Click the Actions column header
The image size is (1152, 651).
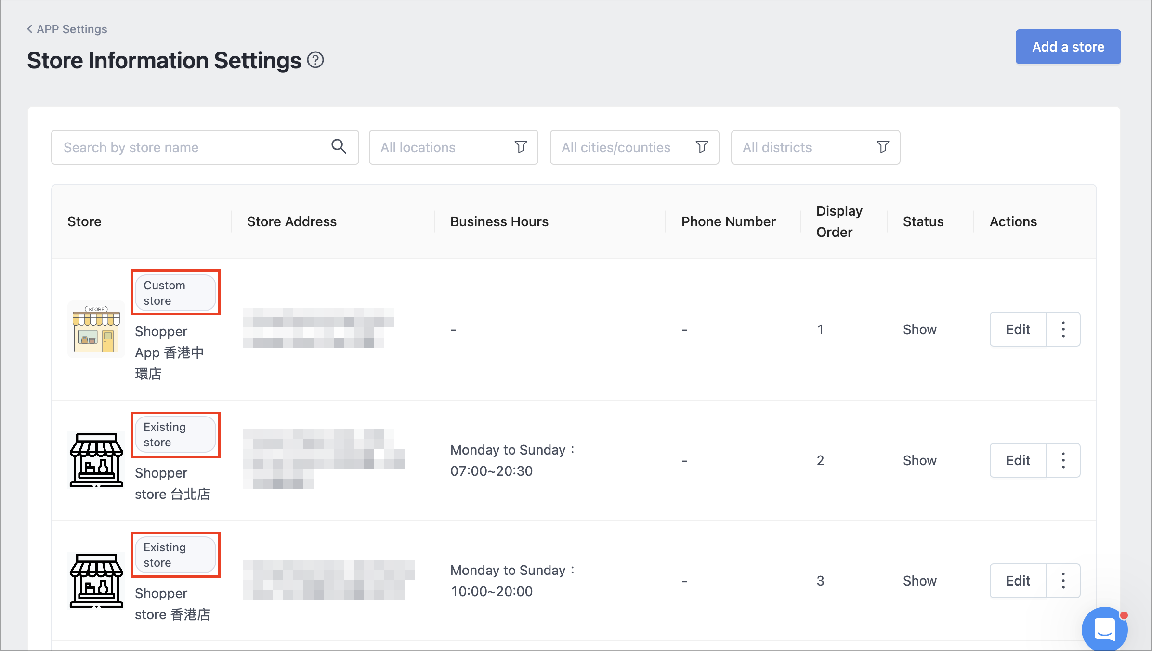click(x=1013, y=221)
